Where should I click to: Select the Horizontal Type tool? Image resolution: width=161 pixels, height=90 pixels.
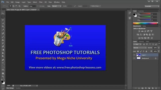3,63
